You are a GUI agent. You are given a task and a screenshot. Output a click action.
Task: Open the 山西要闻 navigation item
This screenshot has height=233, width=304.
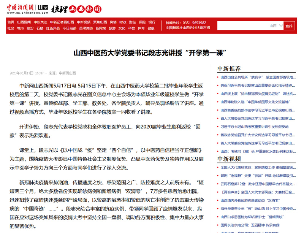point(24,22)
